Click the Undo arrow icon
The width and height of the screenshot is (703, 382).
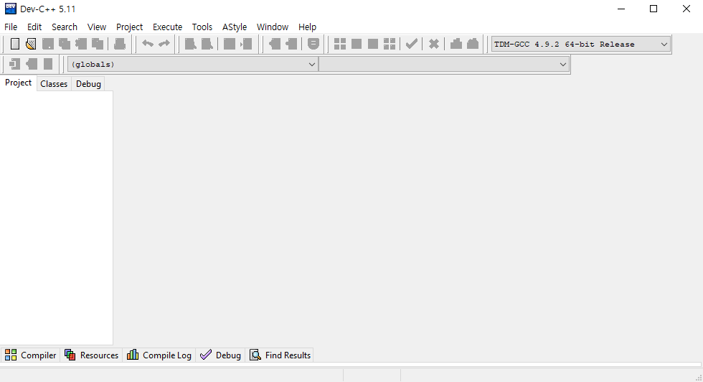click(x=148, y=44)
